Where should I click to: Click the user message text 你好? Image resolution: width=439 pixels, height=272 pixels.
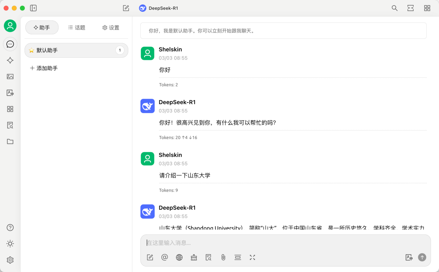click(x=165, y=70)
